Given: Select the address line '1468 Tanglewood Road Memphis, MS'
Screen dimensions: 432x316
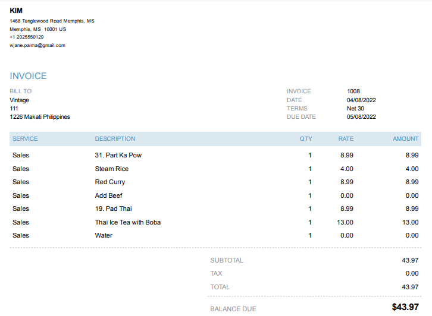Looking at the screenshot, I should [52, 21].
